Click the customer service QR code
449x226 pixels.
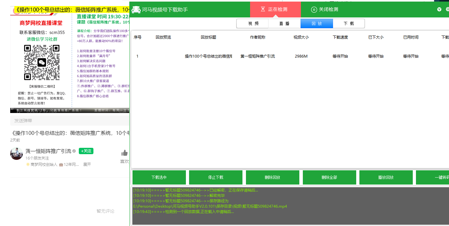pyautogui.click(x=42, y=62)
